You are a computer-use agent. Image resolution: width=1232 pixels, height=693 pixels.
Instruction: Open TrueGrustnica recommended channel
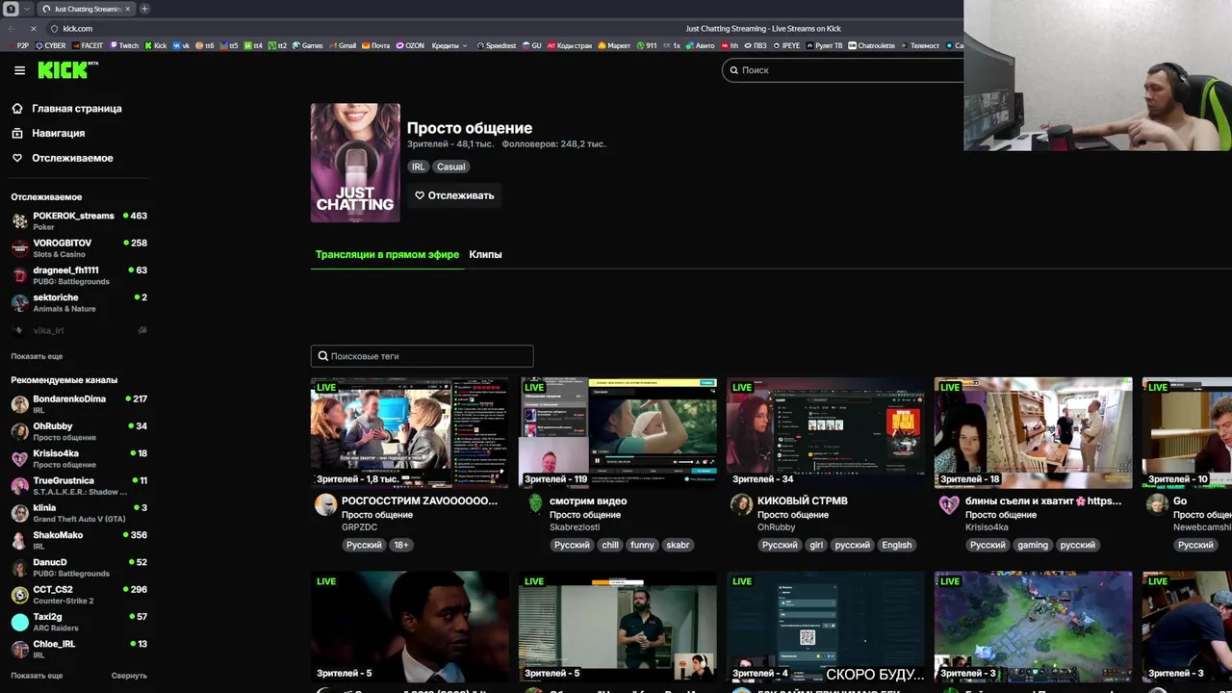(x=79, y=485)
